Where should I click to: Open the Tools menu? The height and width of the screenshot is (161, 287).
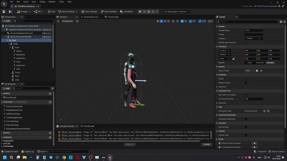[x=61, y=2]
